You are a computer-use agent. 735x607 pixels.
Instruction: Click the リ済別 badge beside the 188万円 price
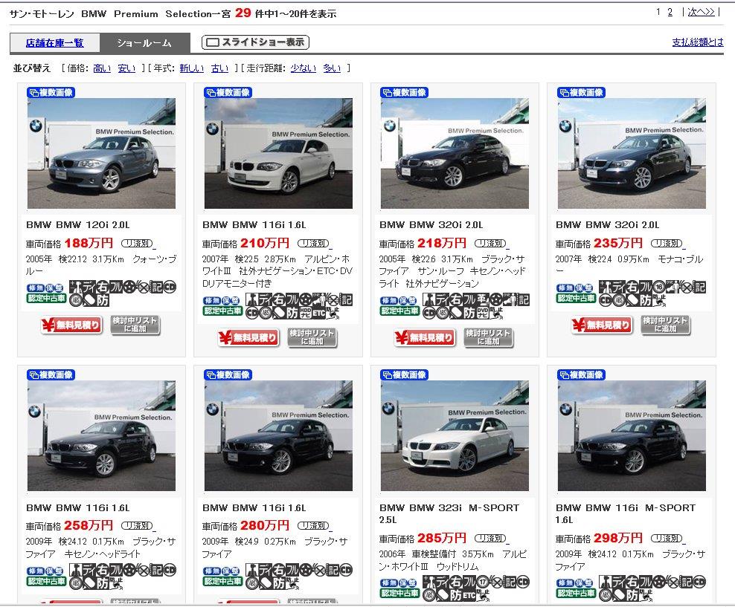137,244
